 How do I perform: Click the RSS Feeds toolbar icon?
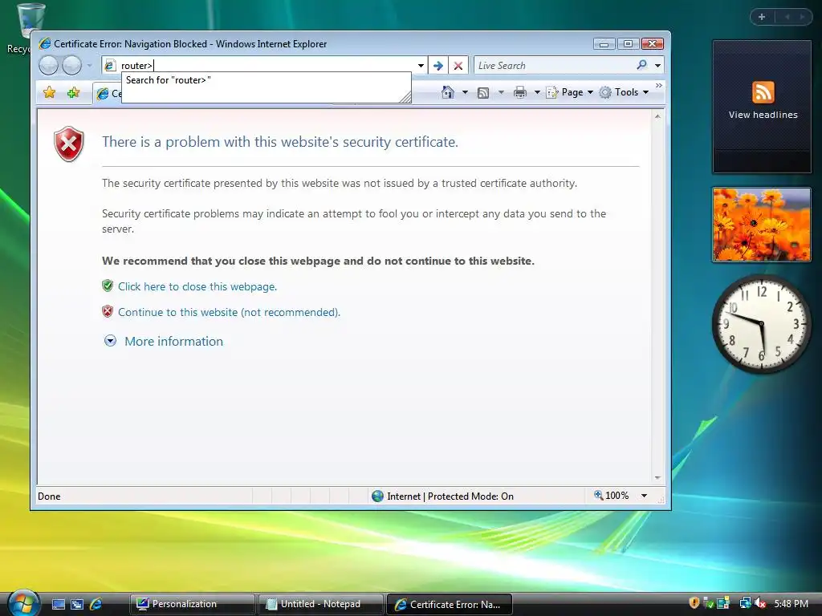[x=483, y=93]
